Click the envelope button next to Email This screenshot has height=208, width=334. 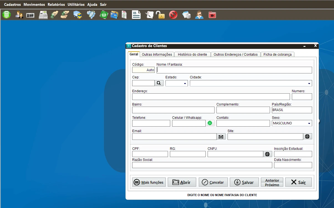(221, 137)
